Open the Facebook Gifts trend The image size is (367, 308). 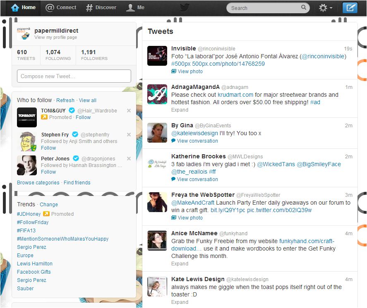tap(34, 272)
